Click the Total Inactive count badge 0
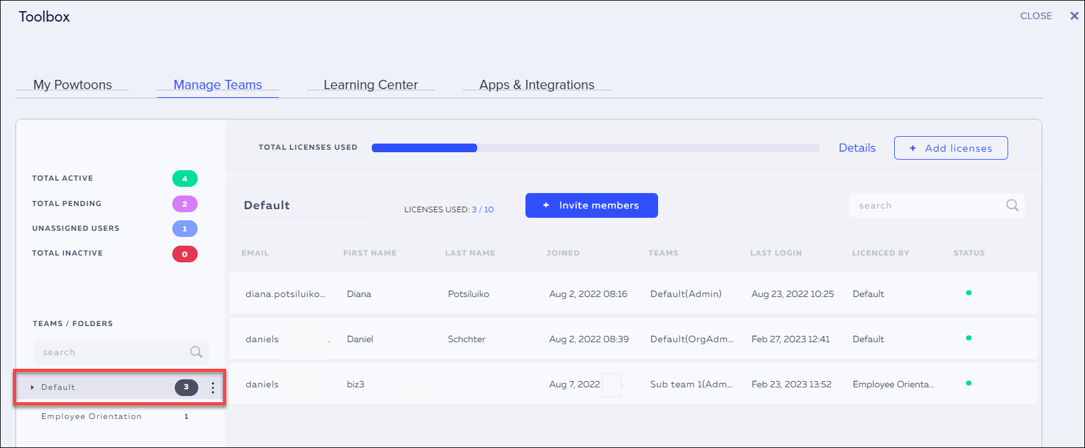 click(185, 254)
